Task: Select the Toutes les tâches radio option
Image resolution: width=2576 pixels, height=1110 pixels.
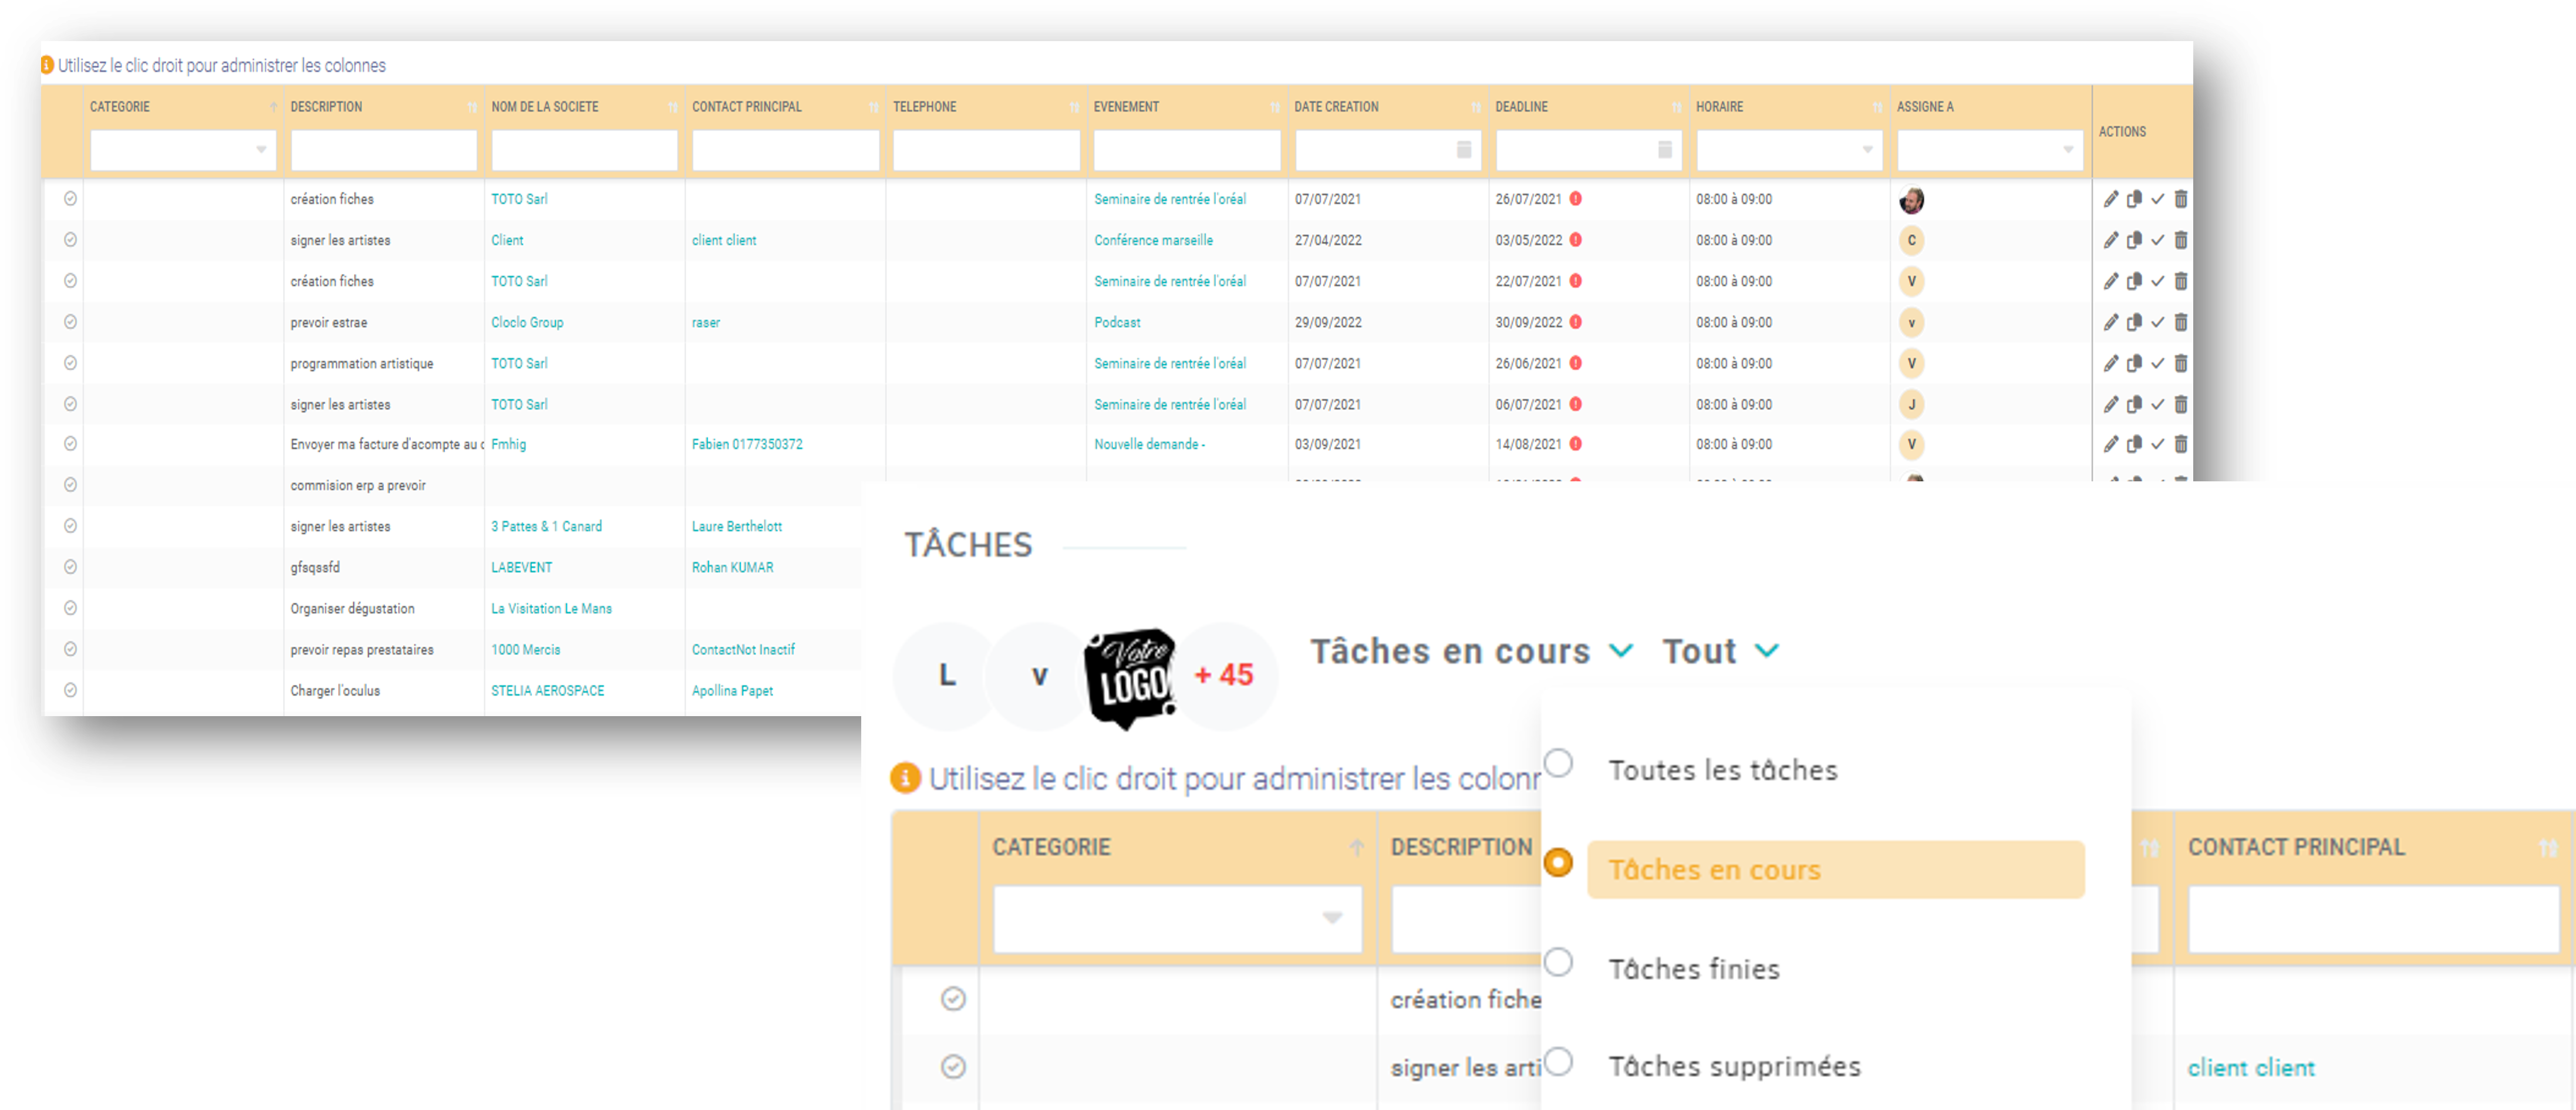Action: (1558, 763)
